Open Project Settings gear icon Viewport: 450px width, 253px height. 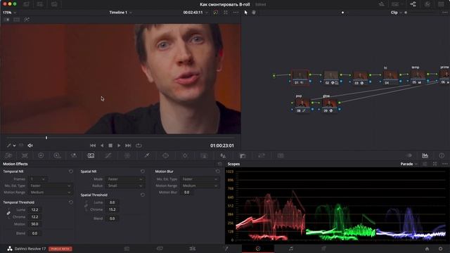click(x=441, y=249)
